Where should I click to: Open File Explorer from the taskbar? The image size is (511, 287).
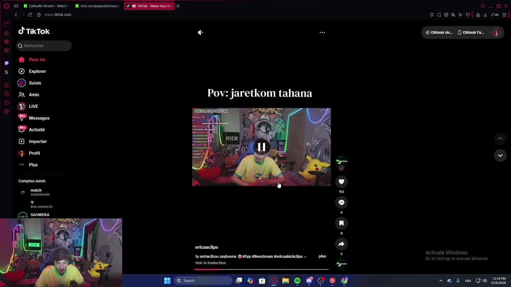pyautogui.click(x=285, y=281)
